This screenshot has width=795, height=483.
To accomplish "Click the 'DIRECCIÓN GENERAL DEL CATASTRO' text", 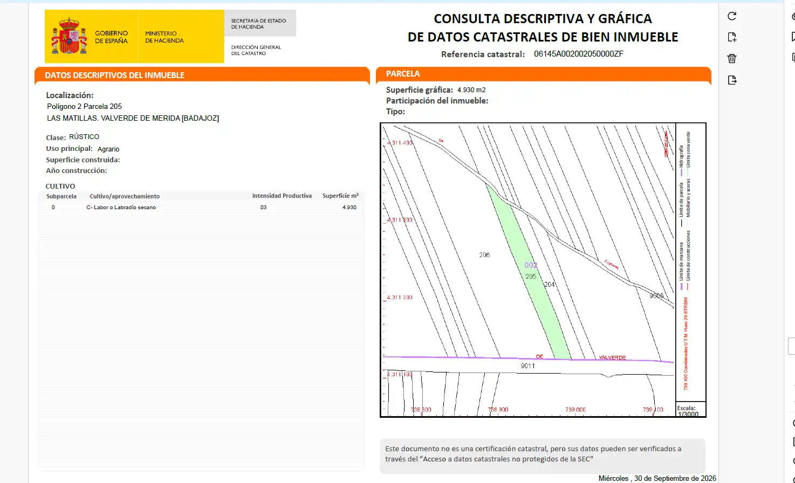I will (256, 51).
